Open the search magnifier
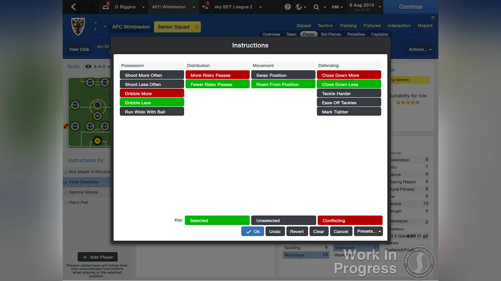The image size is (501, 281). click(x=316, y=7)
